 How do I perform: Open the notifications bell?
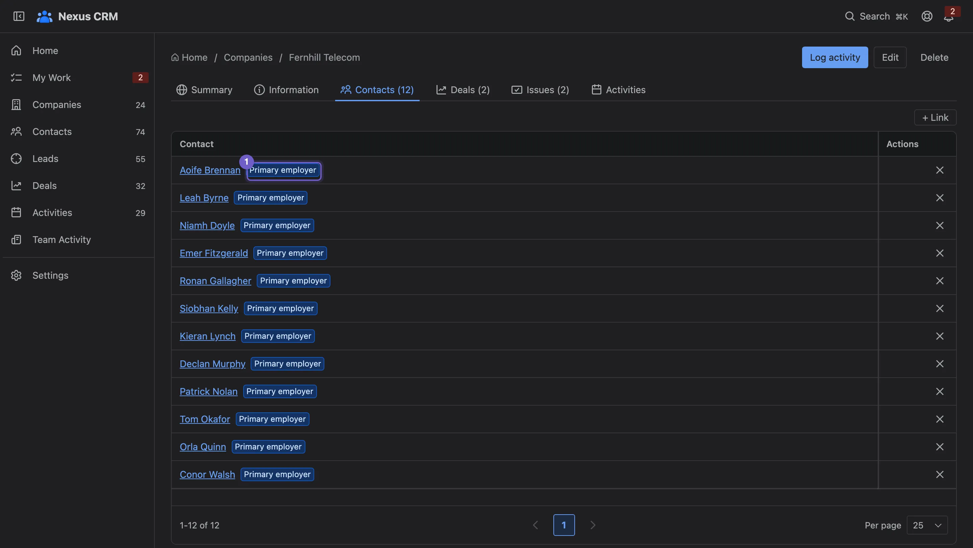pyautogui.click(x=948, y=17)
